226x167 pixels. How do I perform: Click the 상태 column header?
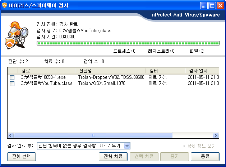(x=165, y=71)
